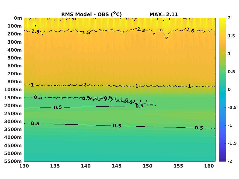
Task: Click the colorbar tick label '-1.5'
Action: 232,143
